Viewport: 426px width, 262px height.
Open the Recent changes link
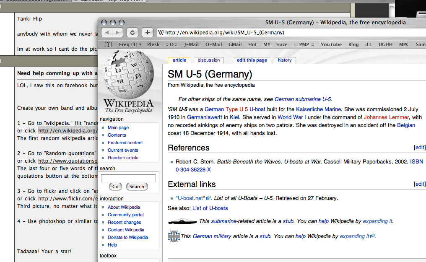click(x=125, y=222)
